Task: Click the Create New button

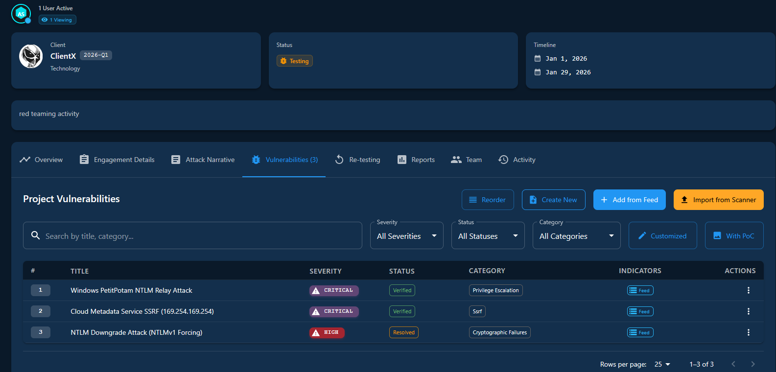Action: point(554,200)
